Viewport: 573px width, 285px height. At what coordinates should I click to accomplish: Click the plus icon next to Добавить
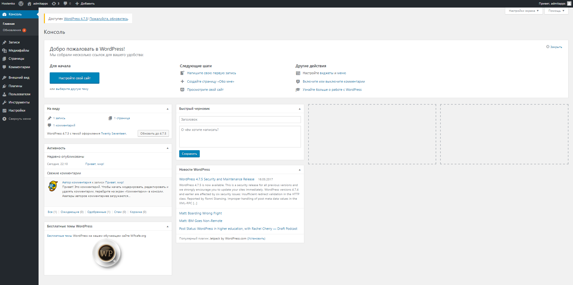click(x=77, y=4)
